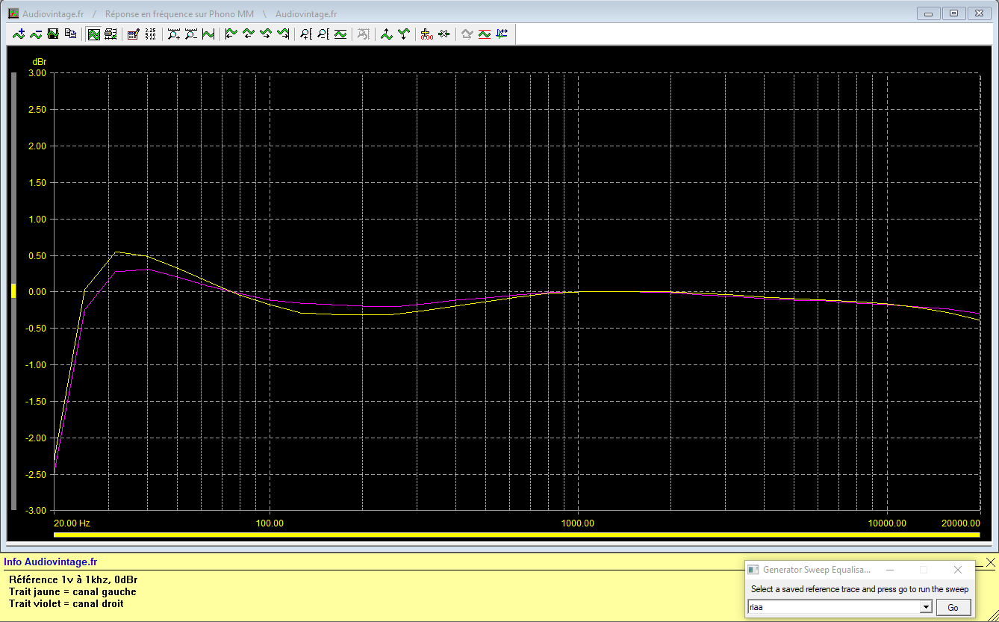Click the dBr axis unit label
This screenshot has width=999, height=622.
click(39, 61)
